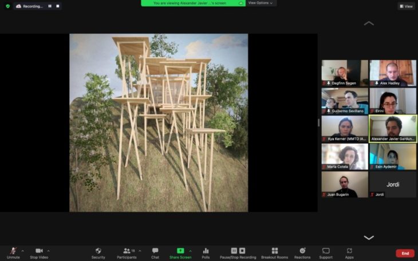Click the green Share Screen icon
Screen dimensions: 418x261
(180, 251)
